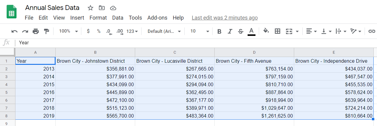This screenshot has width=377, height=126.
Task: Activate the paint format tool
Action: coord(46,31)
